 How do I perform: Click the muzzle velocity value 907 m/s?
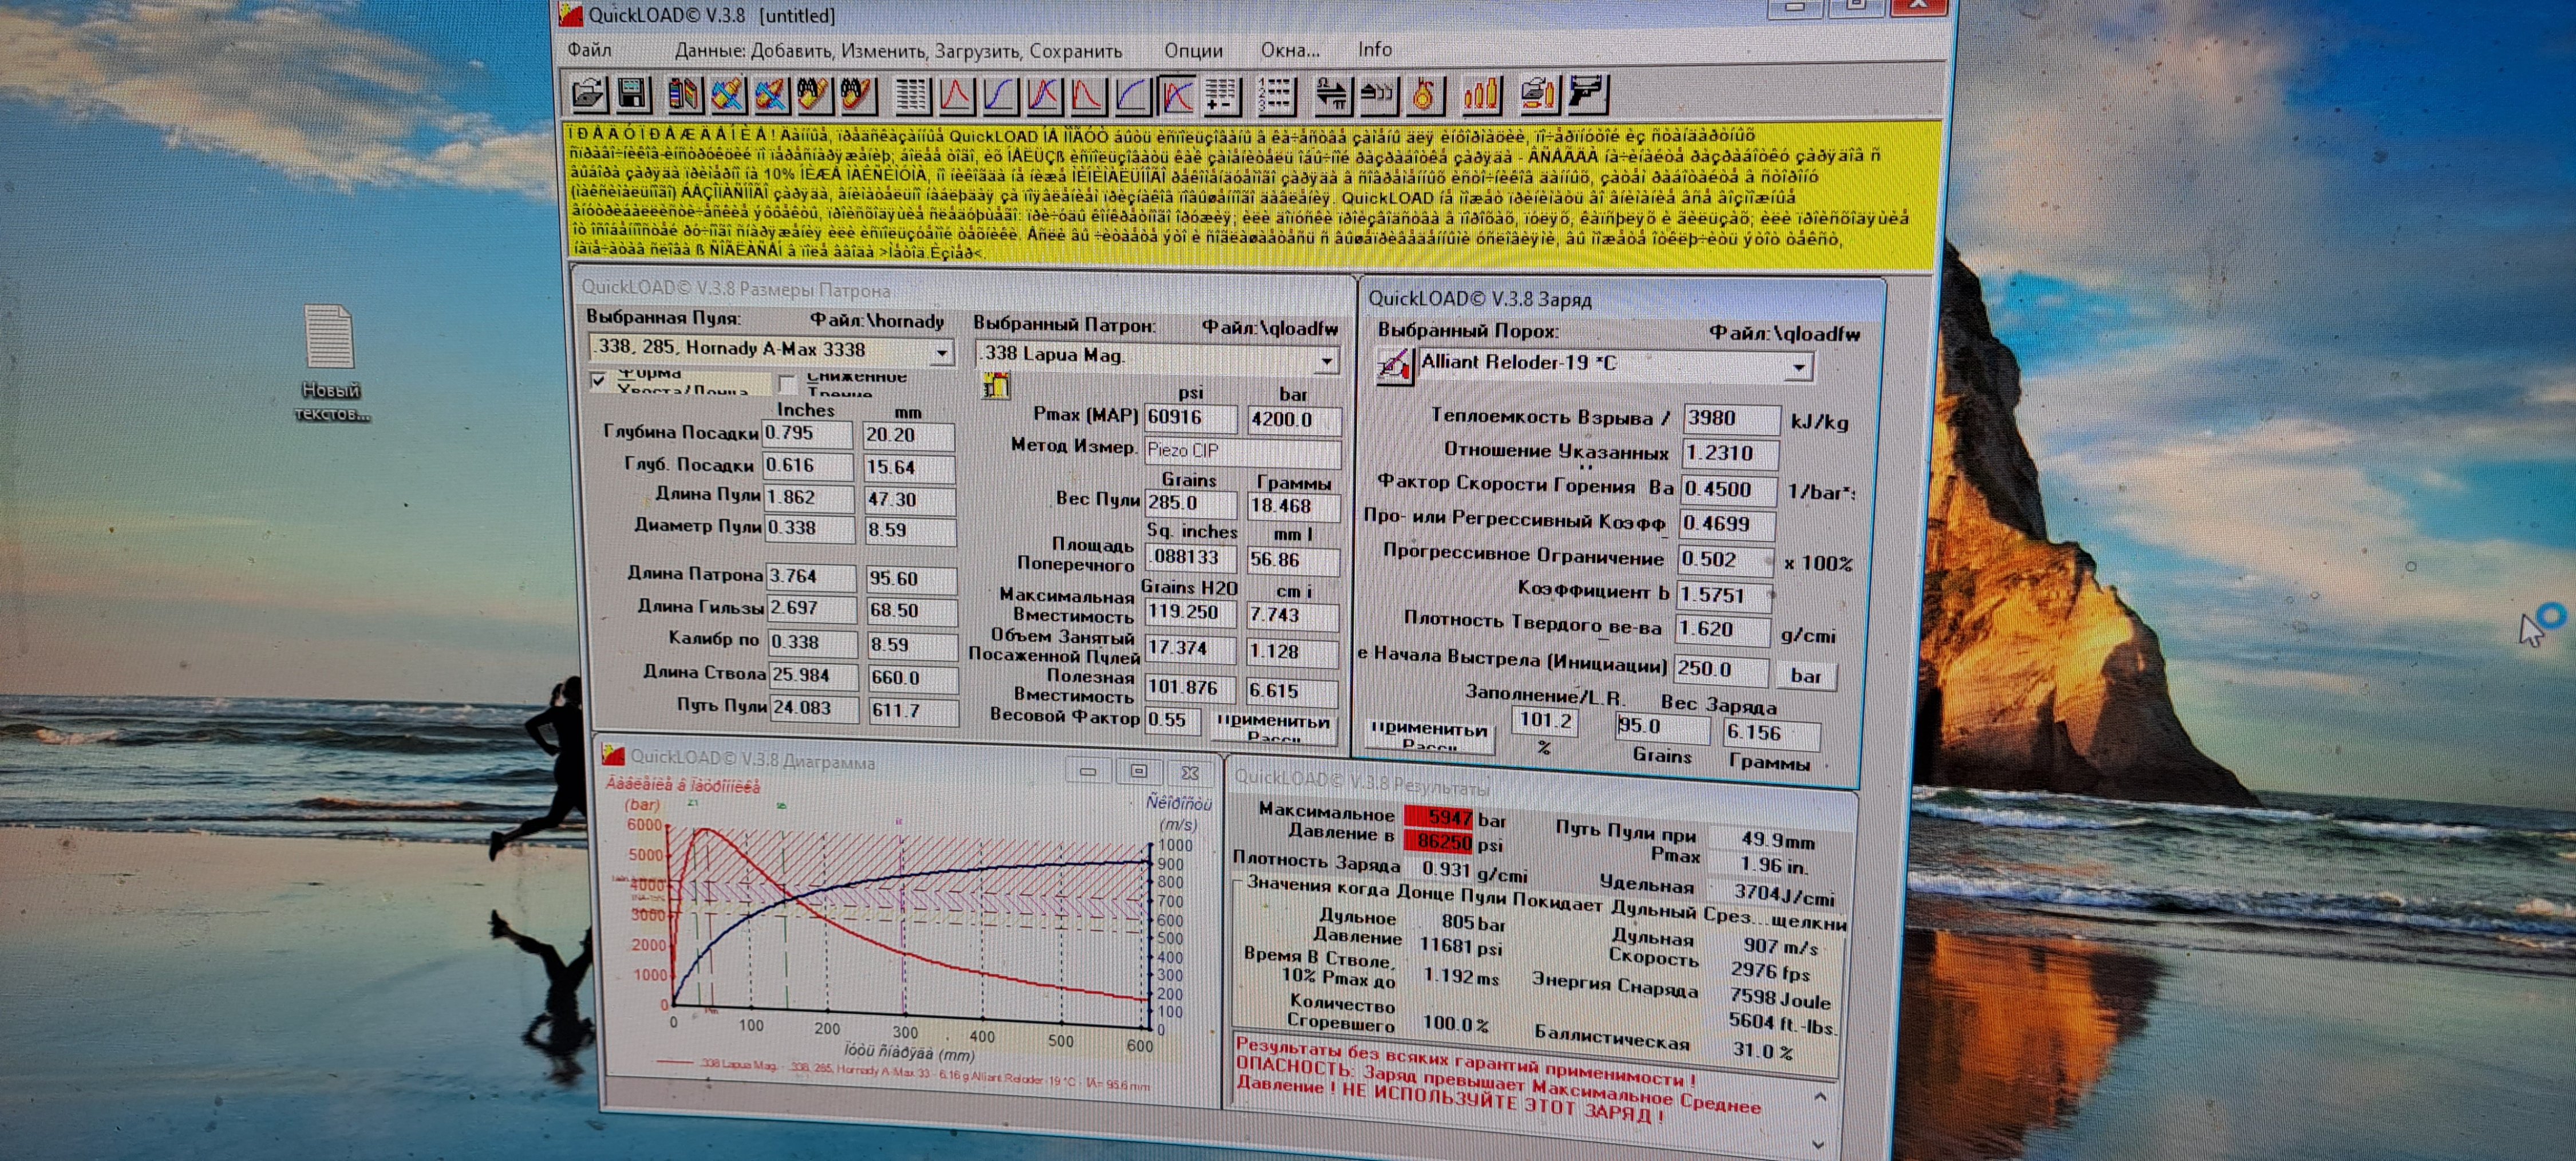click(x=1779, y=946)
